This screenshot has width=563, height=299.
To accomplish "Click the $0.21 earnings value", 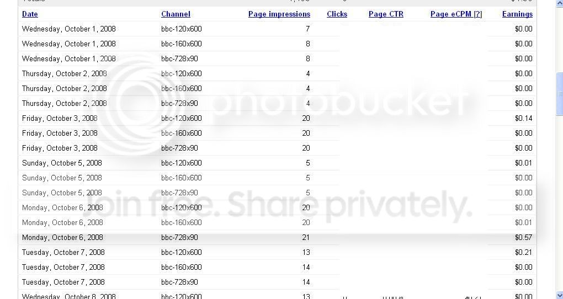I will click(523, 252).
